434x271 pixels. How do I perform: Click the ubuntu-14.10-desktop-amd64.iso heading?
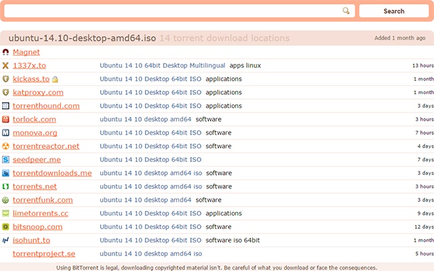click(82, 38)
